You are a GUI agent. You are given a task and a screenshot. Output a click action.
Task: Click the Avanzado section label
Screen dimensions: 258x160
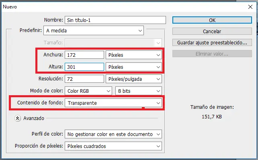33,118
